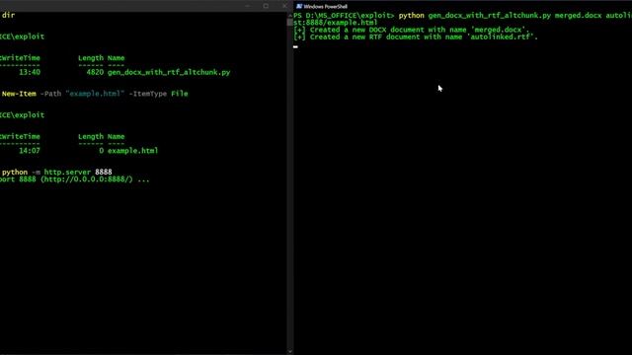Maximize the left terminal window
Screen dimensions: 632x355
pos(266,6)
